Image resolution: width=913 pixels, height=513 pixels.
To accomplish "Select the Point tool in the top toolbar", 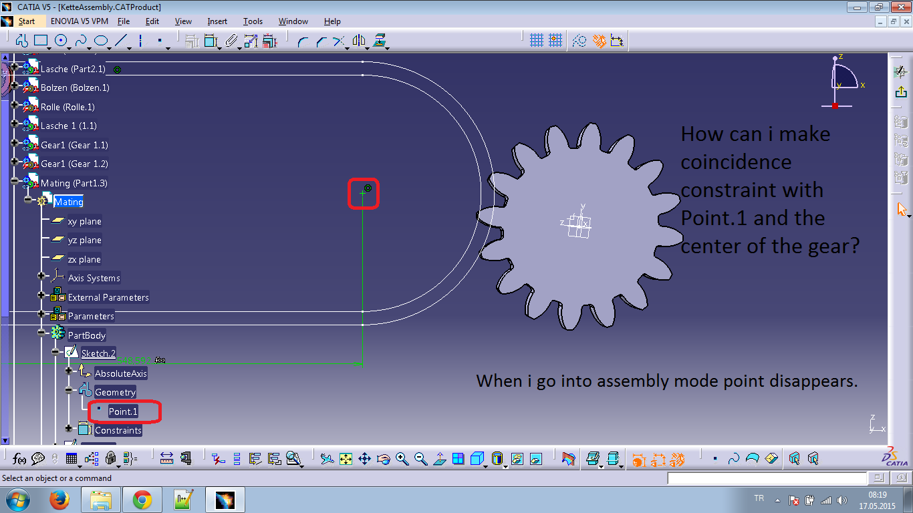I will [x=160, y=41].
